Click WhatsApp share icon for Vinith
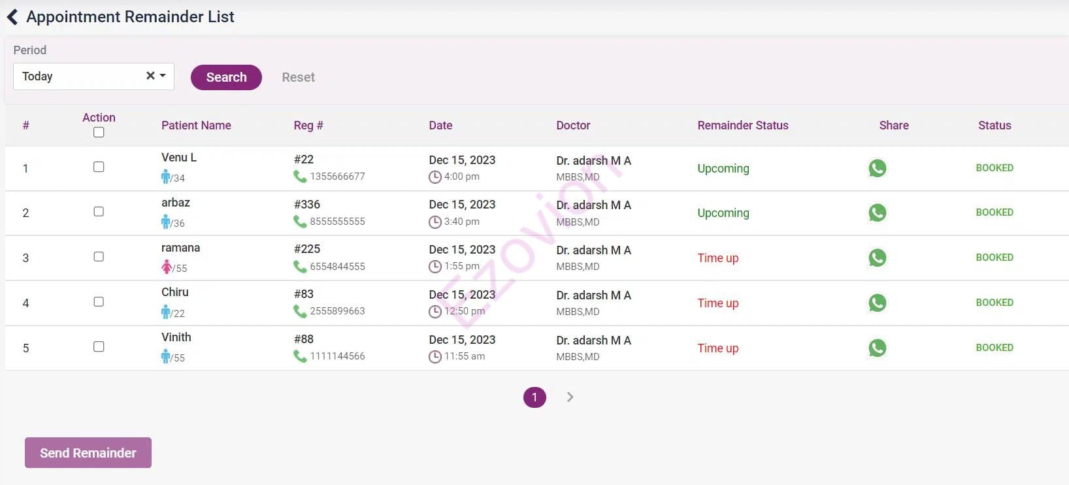 coord(877,348)
